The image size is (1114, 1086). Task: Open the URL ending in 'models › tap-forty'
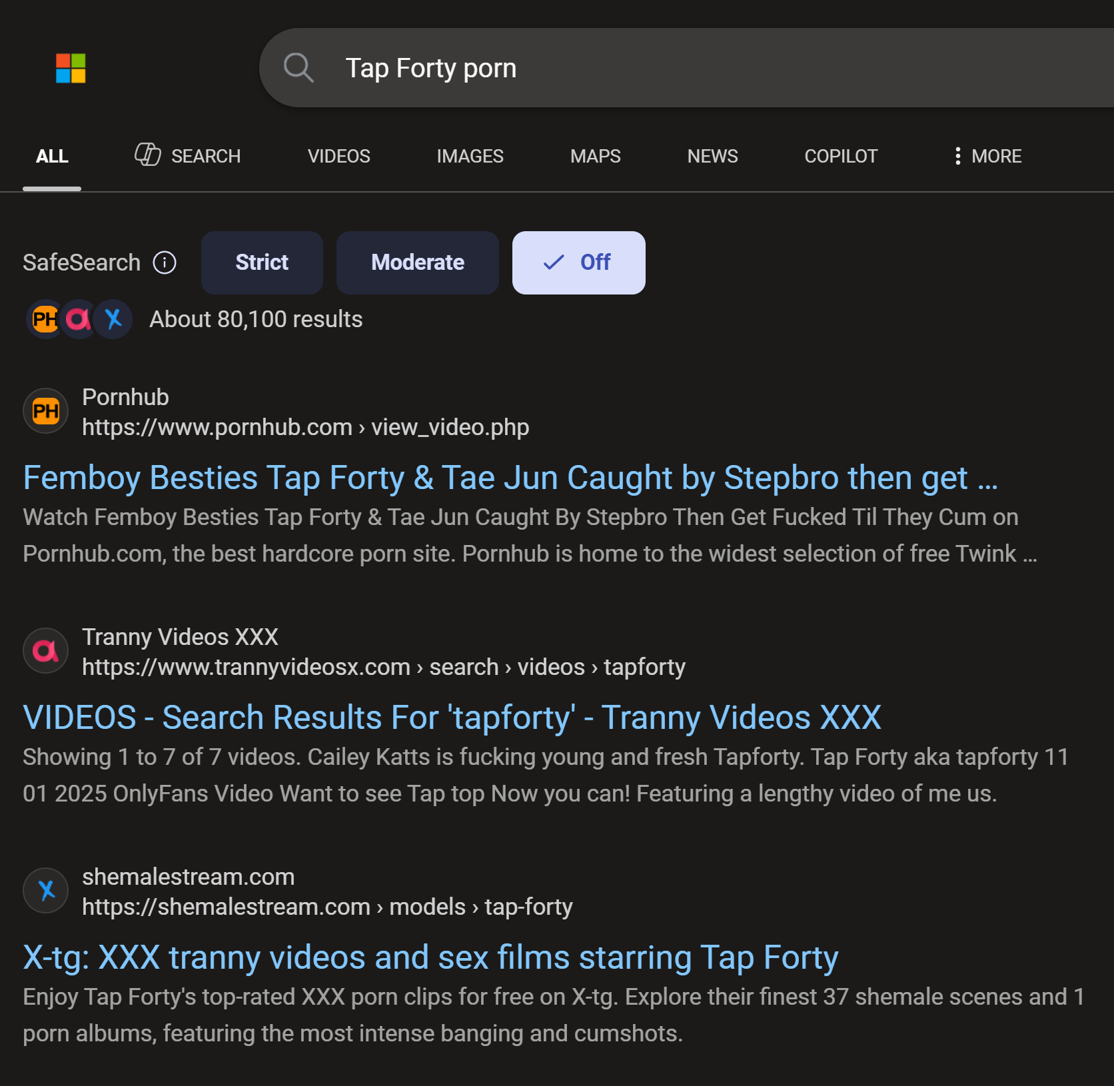tap(327, 907)
